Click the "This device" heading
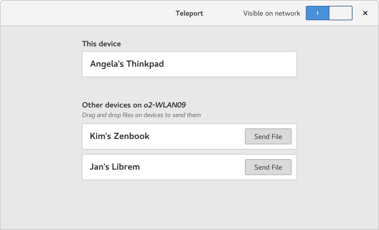The image size is (379, 230). tap(101, 44)
